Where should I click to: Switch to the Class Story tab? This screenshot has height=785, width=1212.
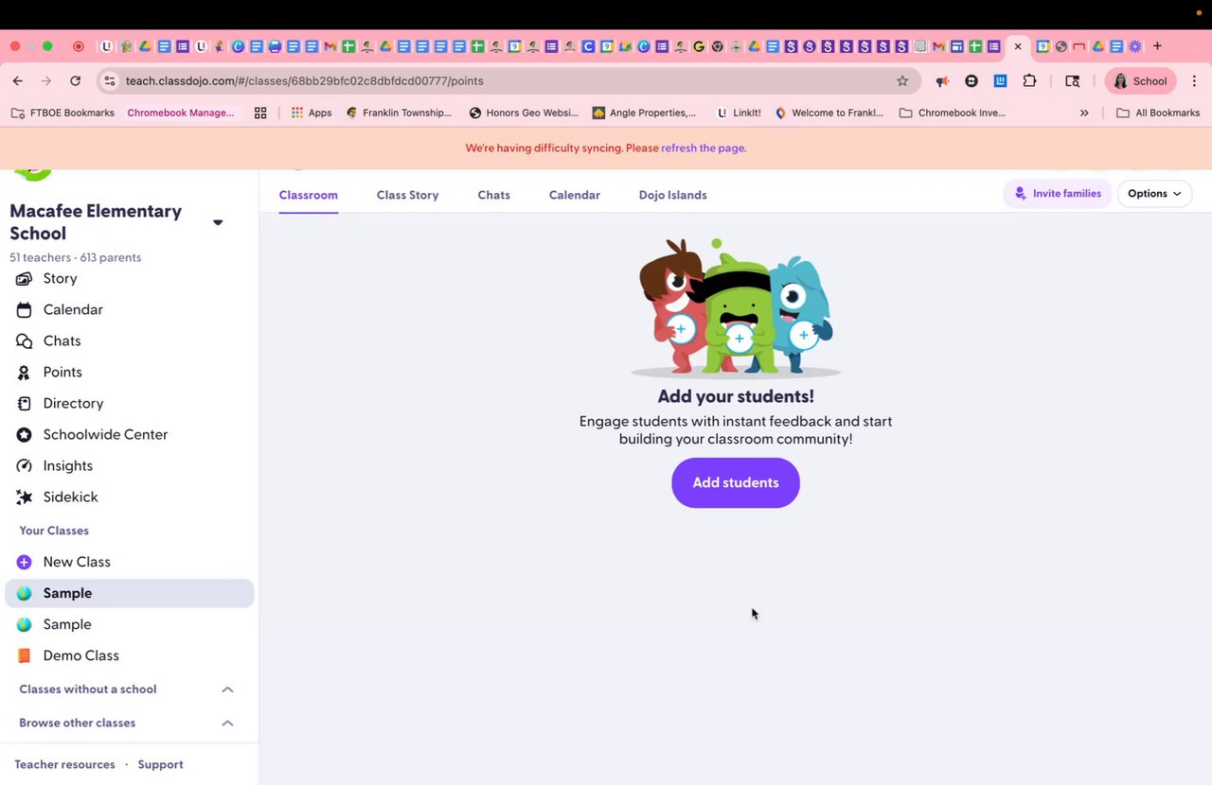click(x=407, y=195)
